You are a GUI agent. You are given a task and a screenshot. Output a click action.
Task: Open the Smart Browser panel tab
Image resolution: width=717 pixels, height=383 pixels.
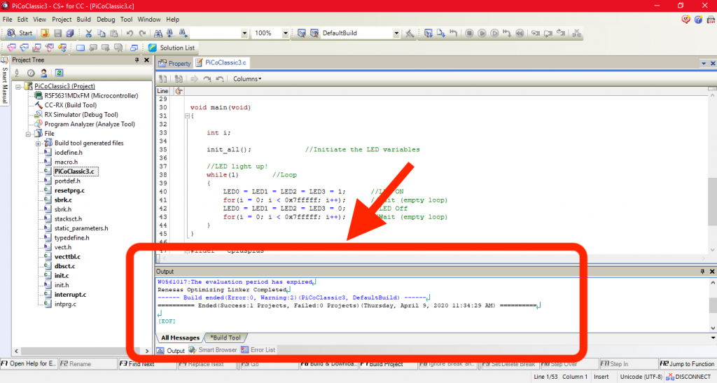coord(213,350)
